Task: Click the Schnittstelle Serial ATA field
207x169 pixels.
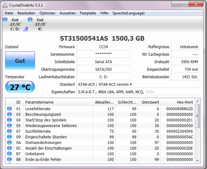Action: (x=103, y=62)
